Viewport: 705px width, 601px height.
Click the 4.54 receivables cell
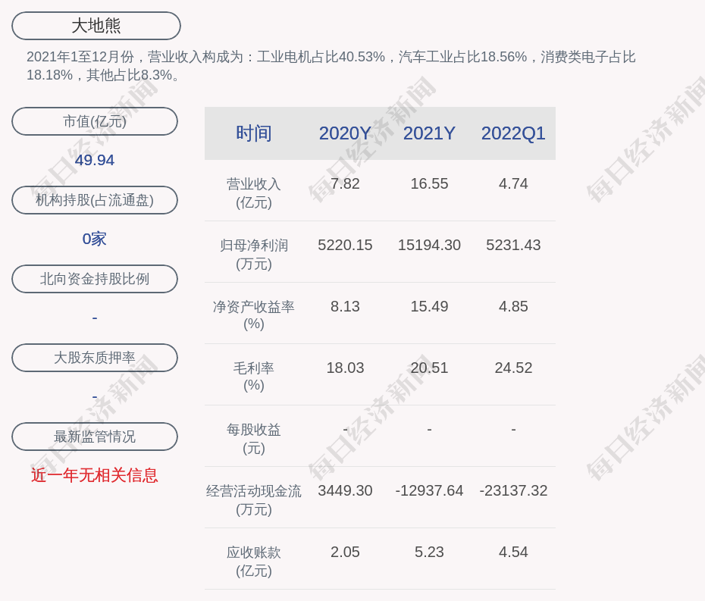(513, 552)
